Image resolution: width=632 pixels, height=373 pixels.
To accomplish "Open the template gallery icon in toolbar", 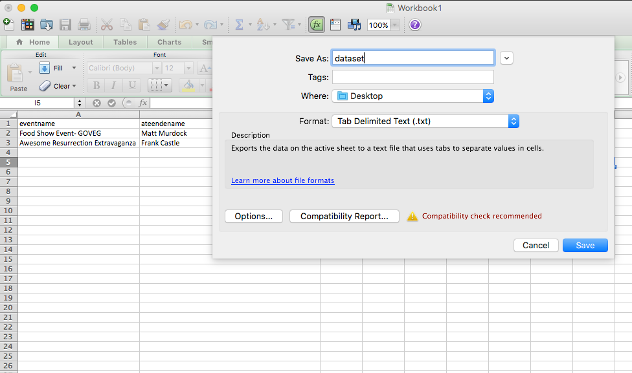I will tap(27, 25).
